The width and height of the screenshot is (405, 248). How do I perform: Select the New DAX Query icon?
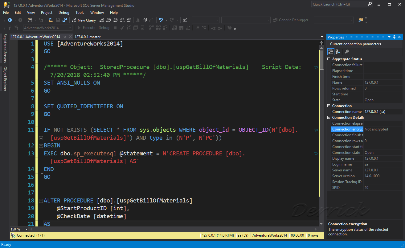pyautogui.click(x=129, y=20)
